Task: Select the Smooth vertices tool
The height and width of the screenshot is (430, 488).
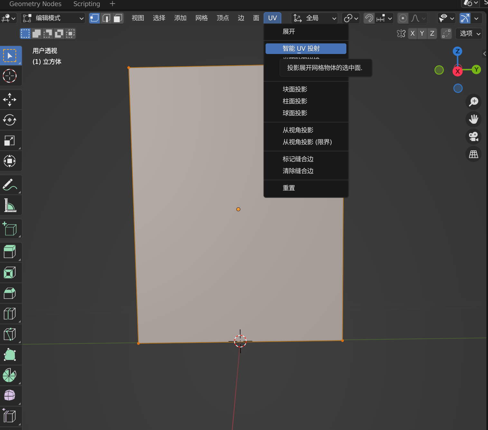Action: pos(10,396)
